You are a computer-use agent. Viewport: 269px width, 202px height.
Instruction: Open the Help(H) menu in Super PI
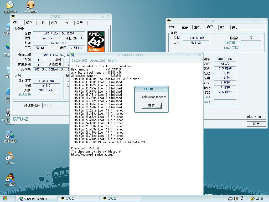(113, 60)
